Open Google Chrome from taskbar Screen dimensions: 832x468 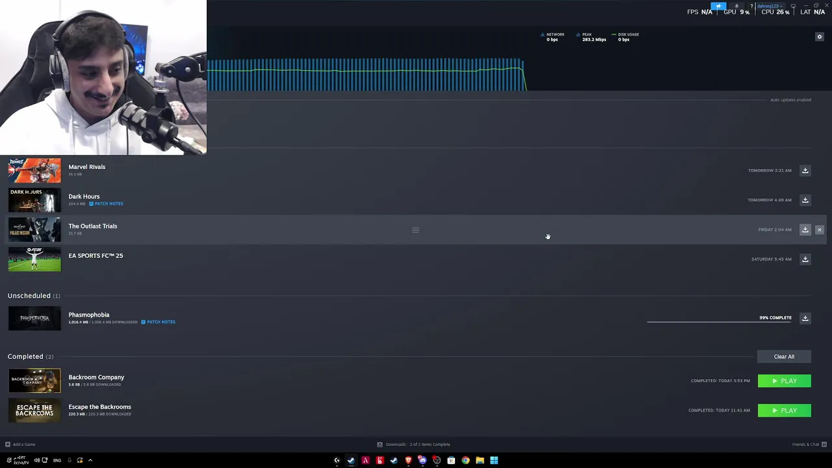pyautogui.click(x=465, y=460)
